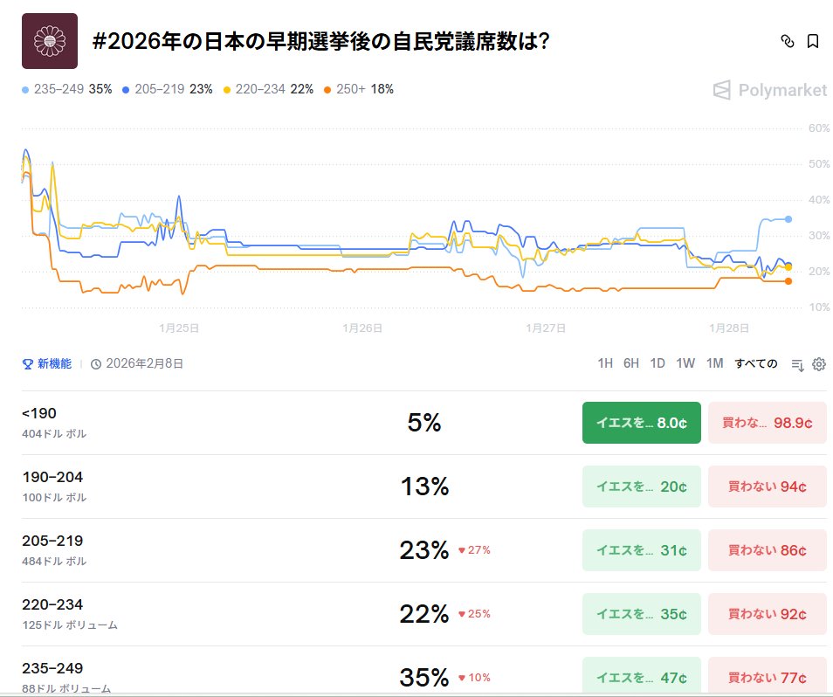
Task: Copy the market link via the link icon
Action: point(788,41)
